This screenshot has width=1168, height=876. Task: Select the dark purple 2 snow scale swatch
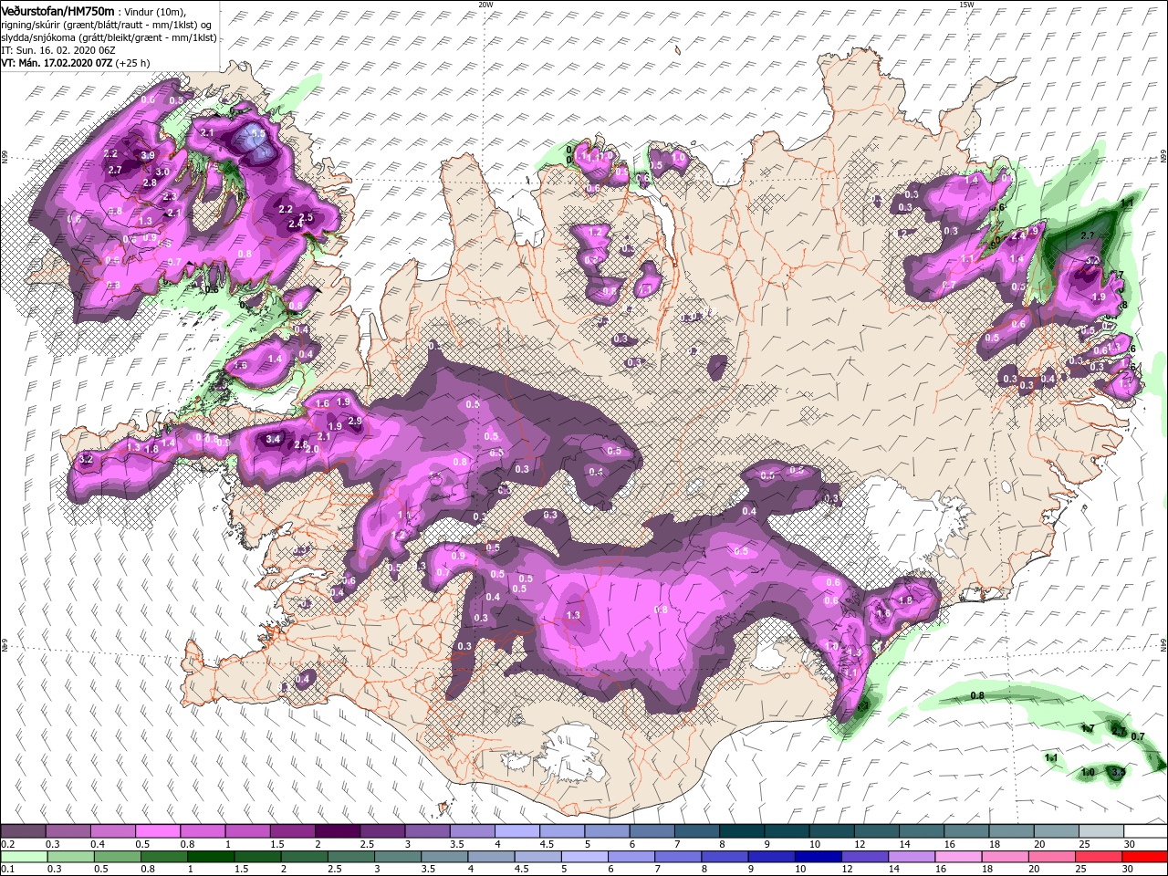(x=337, y=831)
